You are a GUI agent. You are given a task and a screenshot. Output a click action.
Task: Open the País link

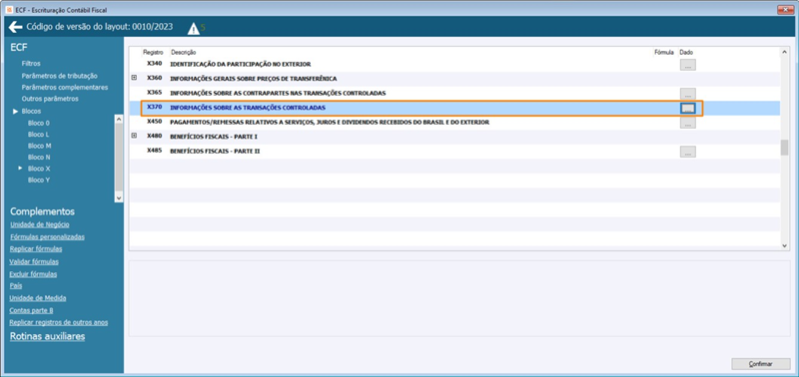coord(16,285)
